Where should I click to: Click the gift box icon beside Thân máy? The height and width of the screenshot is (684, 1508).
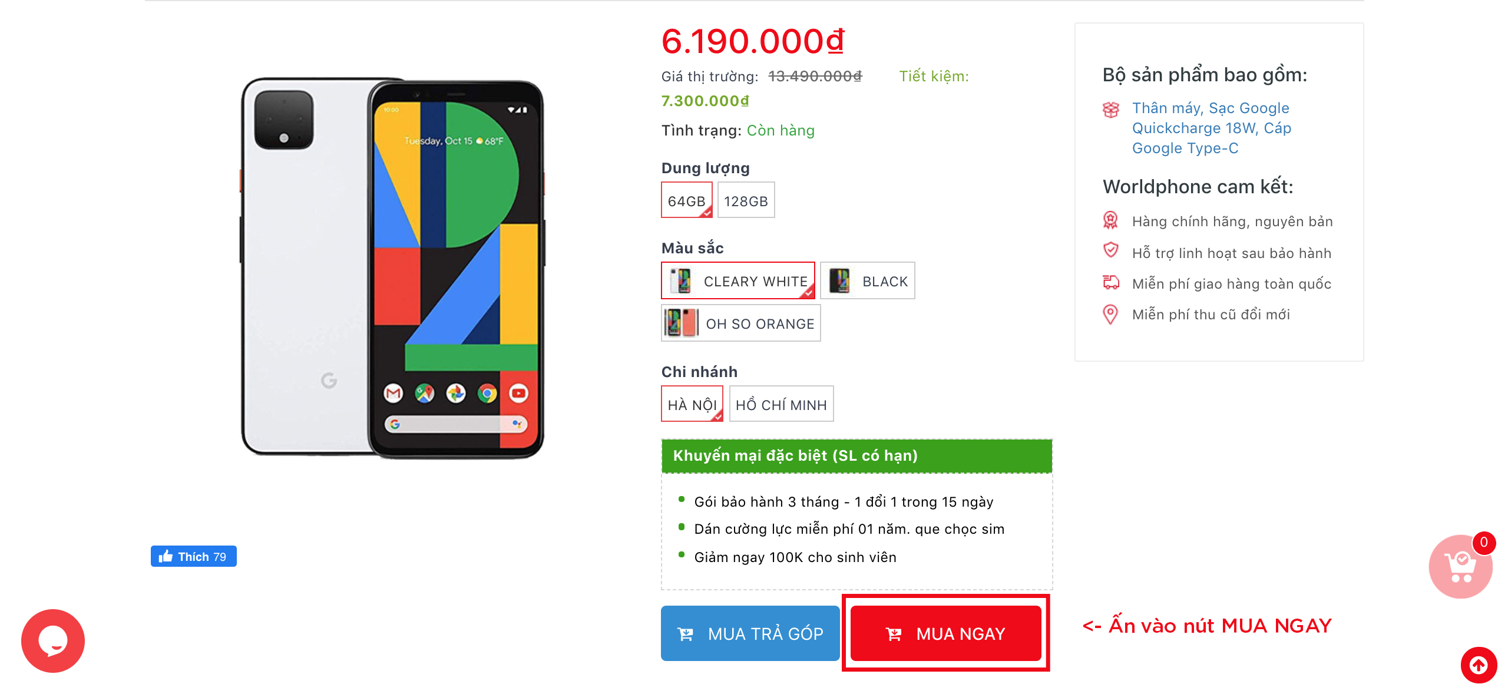(x=1110, y=110)
